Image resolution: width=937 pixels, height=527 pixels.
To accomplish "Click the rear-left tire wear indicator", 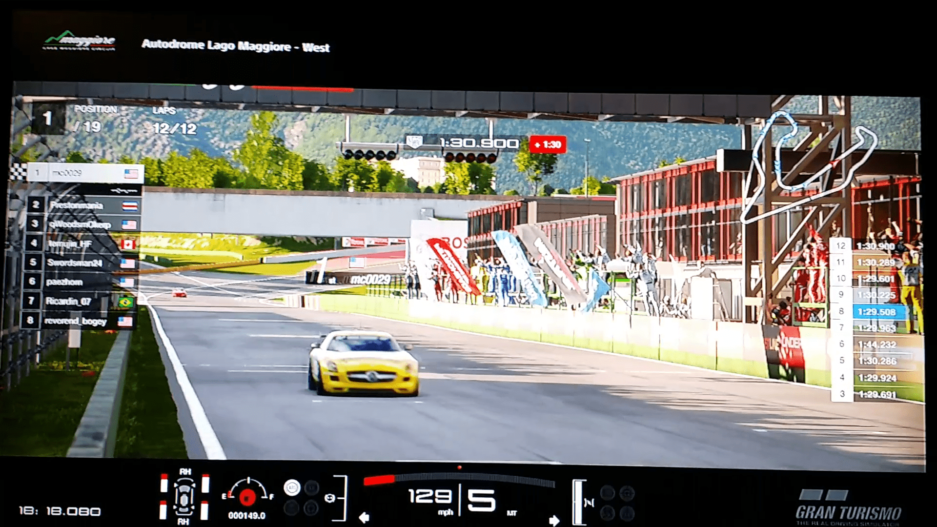I will (163, 510).
